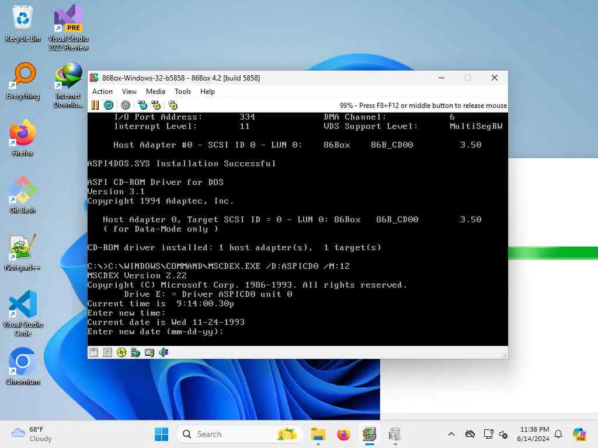The image size is (598, 448).
Task: Open File Explorer from the taskbar
Action: tap(318, 434)
